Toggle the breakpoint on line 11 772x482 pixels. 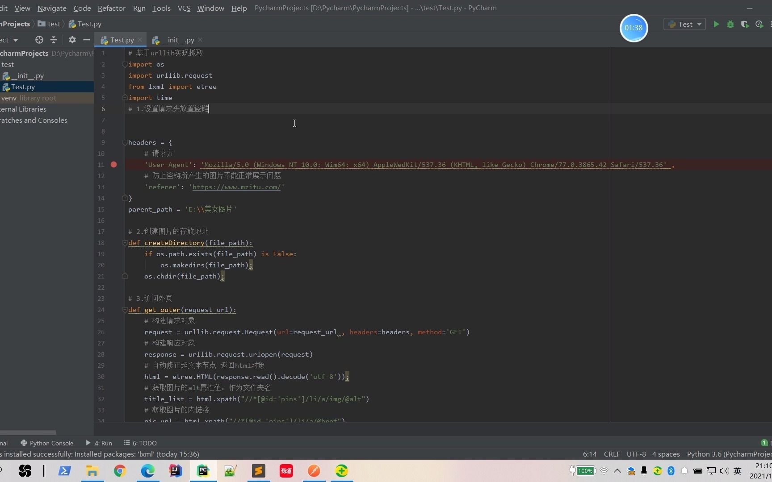(114, 165)
